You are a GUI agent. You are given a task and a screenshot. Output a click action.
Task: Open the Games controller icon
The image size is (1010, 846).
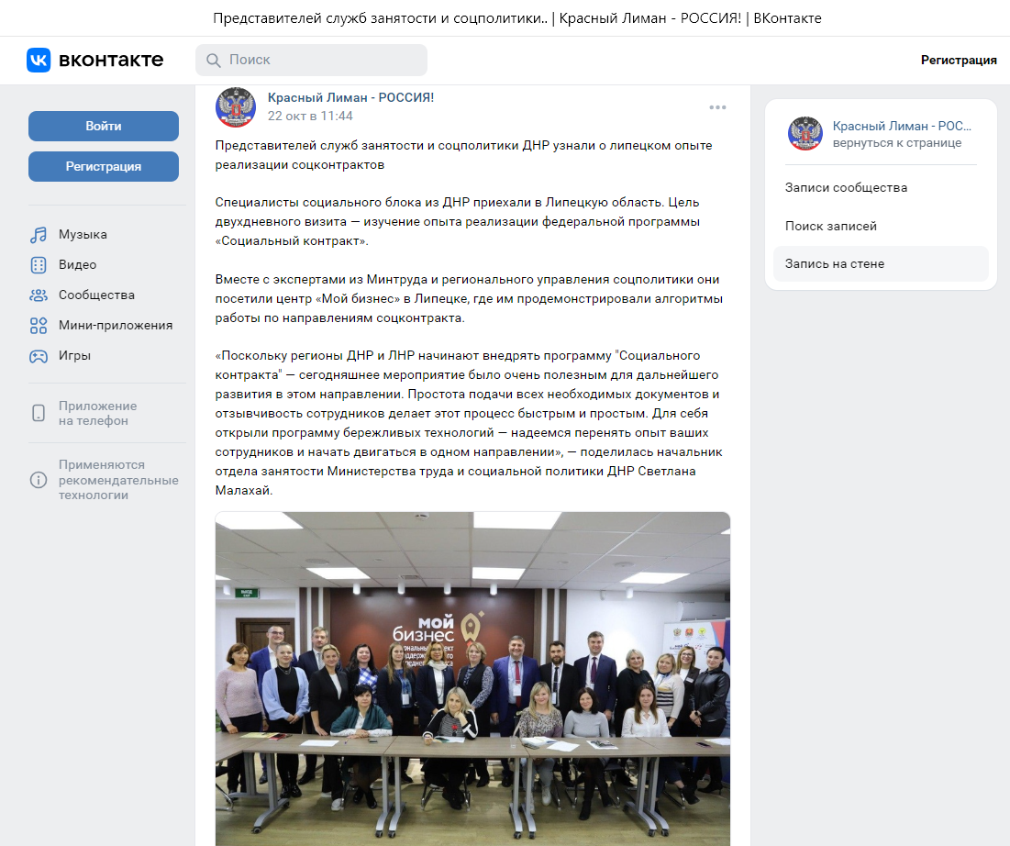pyautogui.click(x=39, y=356)
